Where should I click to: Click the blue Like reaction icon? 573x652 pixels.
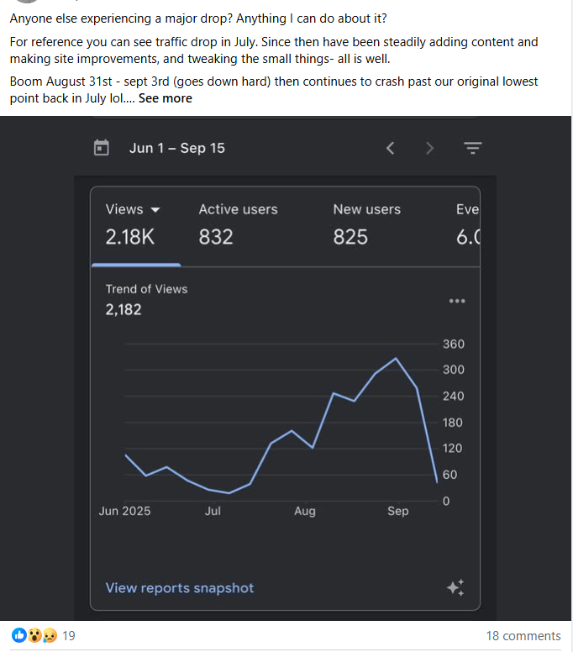pyautogui.click(x=19, y=636)
